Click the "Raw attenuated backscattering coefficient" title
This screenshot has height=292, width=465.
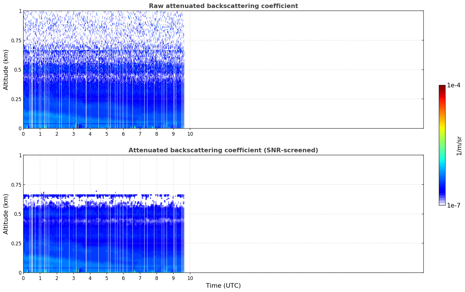point(223,6)
